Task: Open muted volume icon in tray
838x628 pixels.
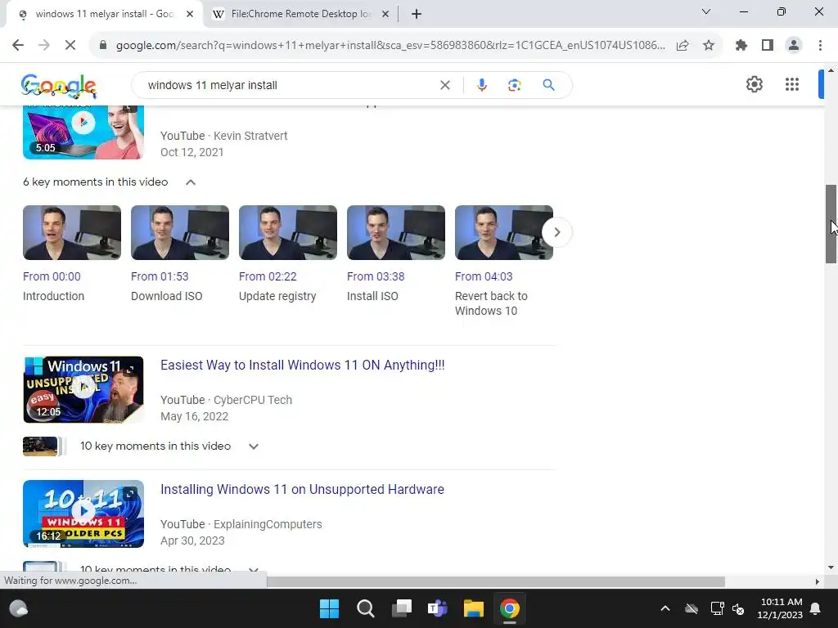Action: 739,608
